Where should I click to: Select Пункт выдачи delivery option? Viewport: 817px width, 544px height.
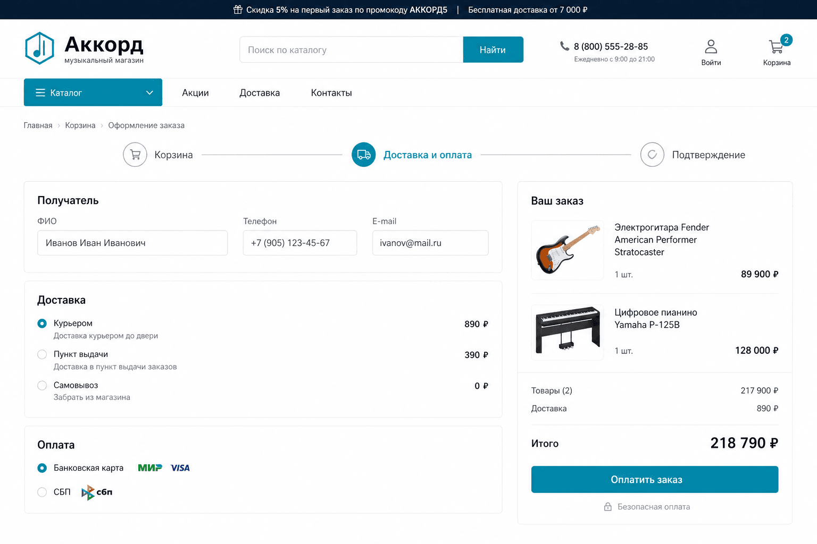[42, 354]
